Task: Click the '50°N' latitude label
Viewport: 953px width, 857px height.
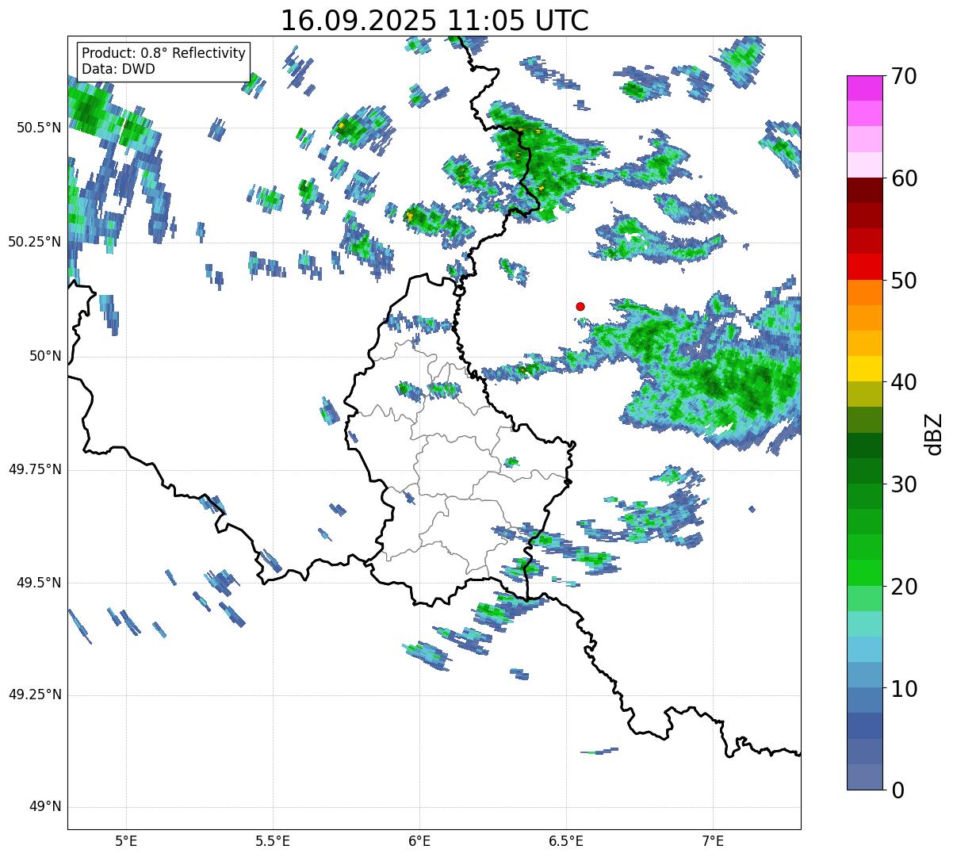Action: point(46,356)
